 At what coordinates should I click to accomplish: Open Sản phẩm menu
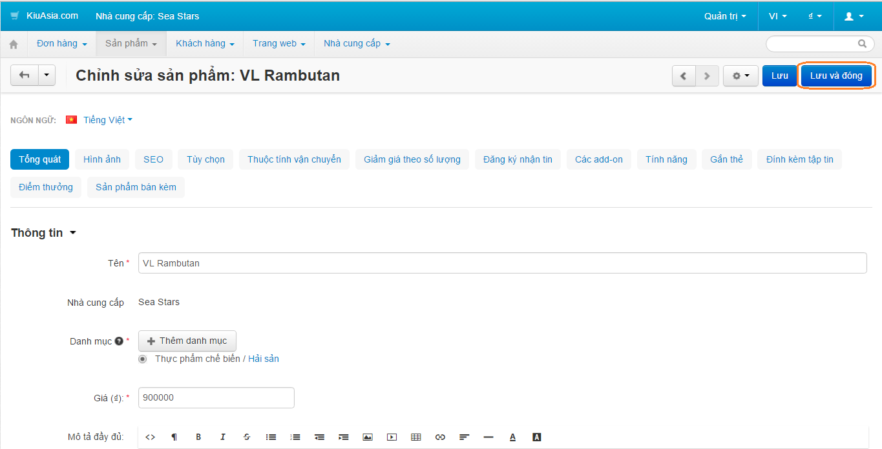pyautogui.click(x=131, y=44)
